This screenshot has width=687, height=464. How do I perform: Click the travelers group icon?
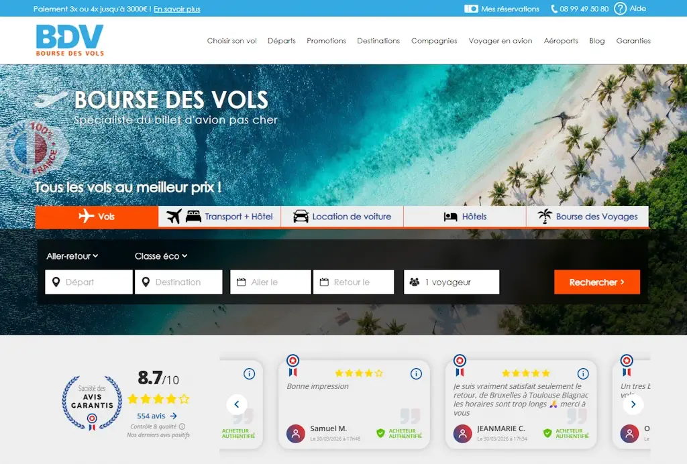pos(415,282)
